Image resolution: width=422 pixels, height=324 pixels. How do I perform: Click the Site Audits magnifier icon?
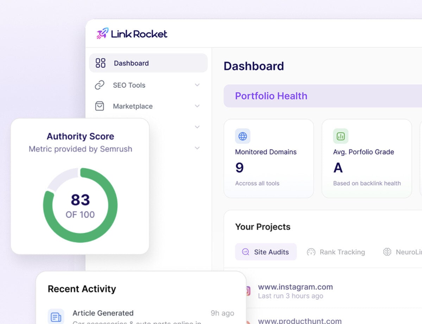pyautogui.click(x=245, y=252)
